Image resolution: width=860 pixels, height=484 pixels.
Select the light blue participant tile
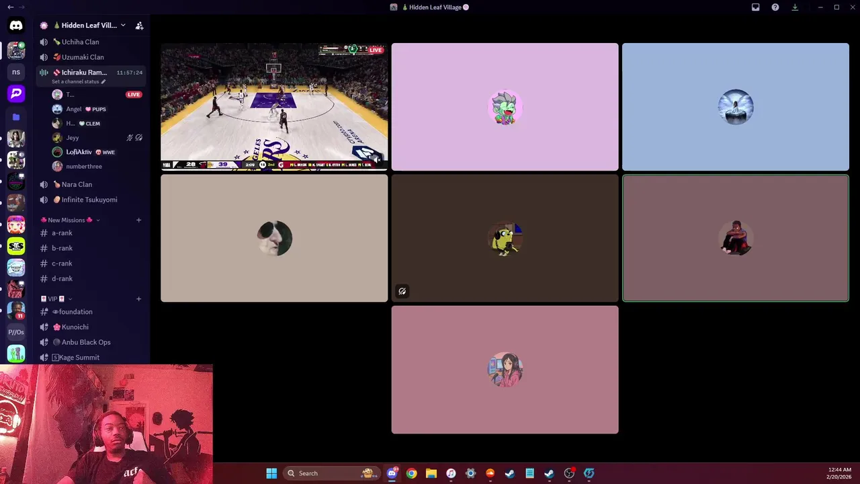point(735,107)
